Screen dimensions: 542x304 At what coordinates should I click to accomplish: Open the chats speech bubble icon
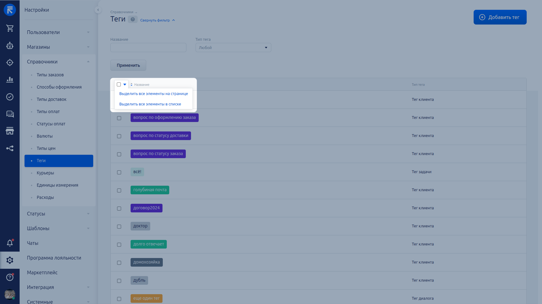coord(10,114)
